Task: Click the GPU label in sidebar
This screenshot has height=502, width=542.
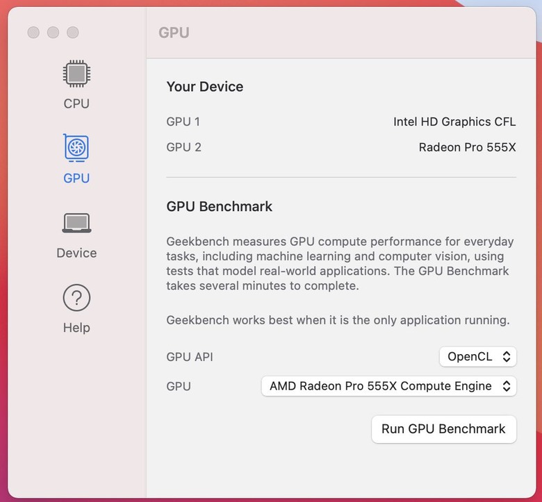Action: (x=76, y=178)
